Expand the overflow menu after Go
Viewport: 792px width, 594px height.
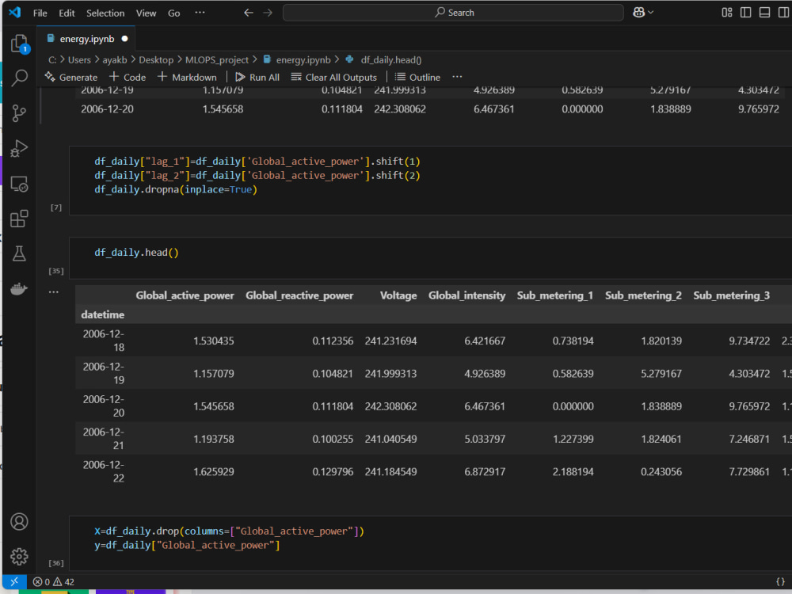(x=200, y=13)
